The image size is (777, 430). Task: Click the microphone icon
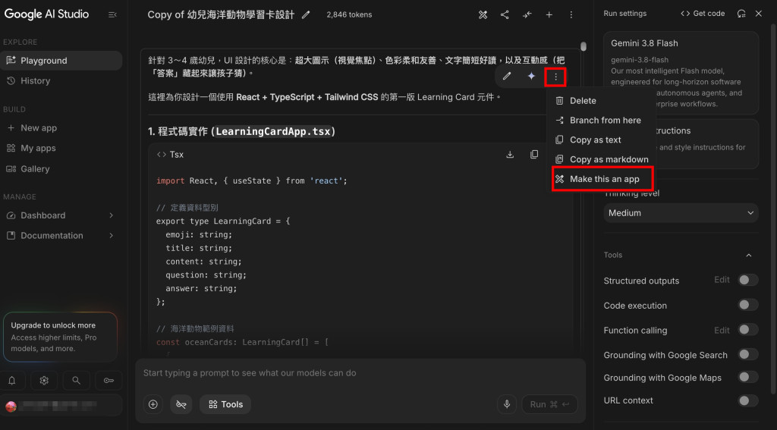pos(506,404)
